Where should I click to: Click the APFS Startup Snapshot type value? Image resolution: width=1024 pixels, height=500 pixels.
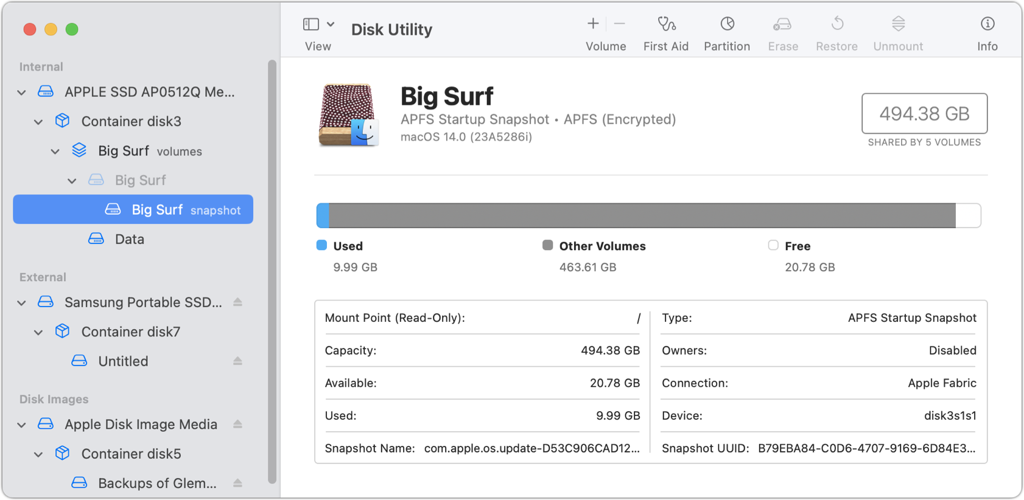[912, 318]
